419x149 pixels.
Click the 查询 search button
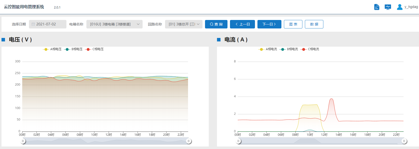(216, 24)
